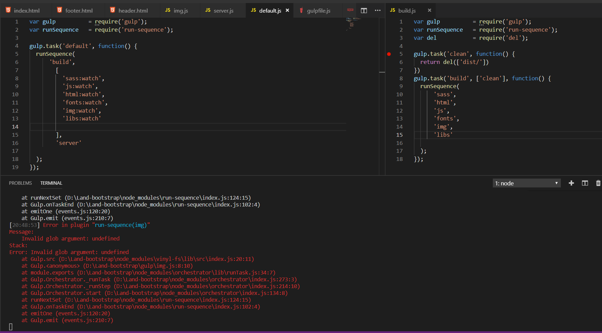The height and width of the screenshot is (333, 602).
Task: Switch to the header.html tab
Action: (x=133, y=11)
